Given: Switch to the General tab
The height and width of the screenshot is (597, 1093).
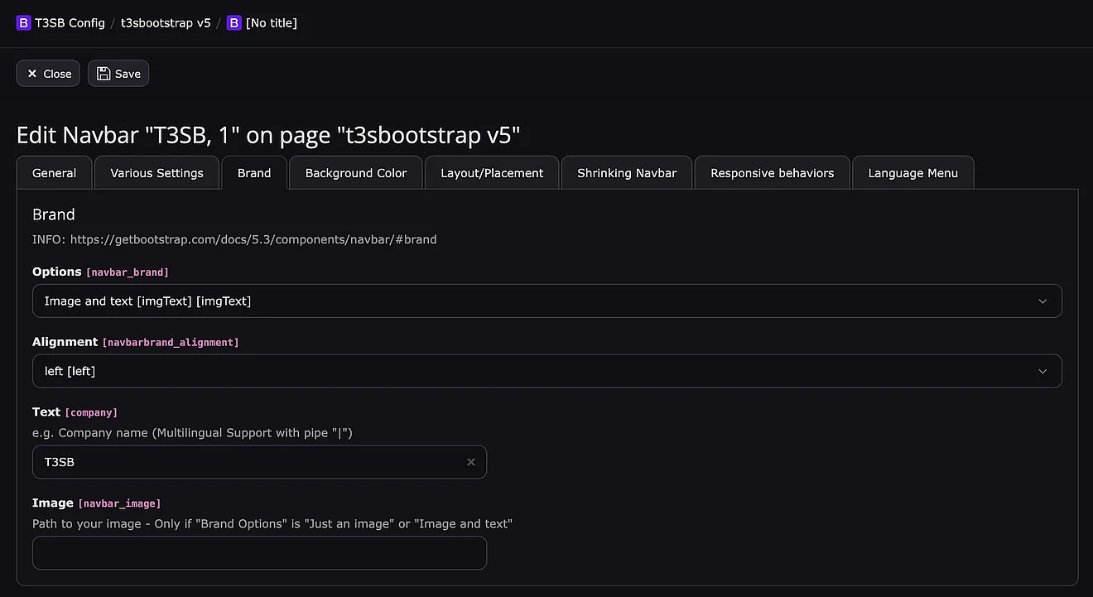Looking at the screenshot, I should click(x=55, y=173).
